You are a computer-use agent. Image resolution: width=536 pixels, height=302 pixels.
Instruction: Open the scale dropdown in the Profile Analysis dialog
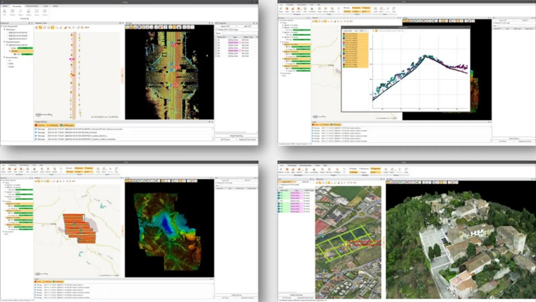363,31
